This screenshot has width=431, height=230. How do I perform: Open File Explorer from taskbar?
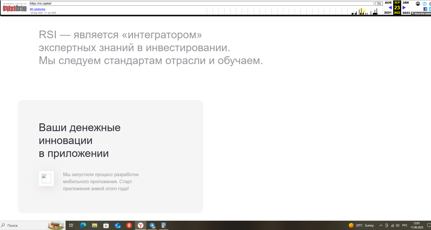(95, 225)
